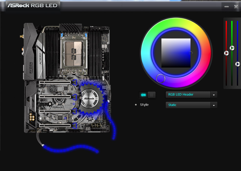Click the saturation square picker marker
Viewport: 241px width, 171px height.
click(x=191, y=53)
